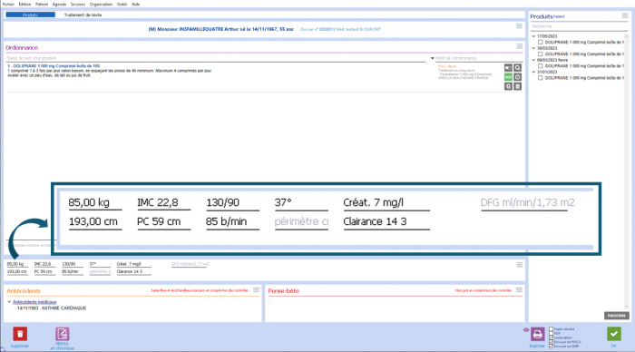The image size is (635, 352).
Task: Toggle the print preview eye icon
Action: pyautogui.click(x=526, y=329)
